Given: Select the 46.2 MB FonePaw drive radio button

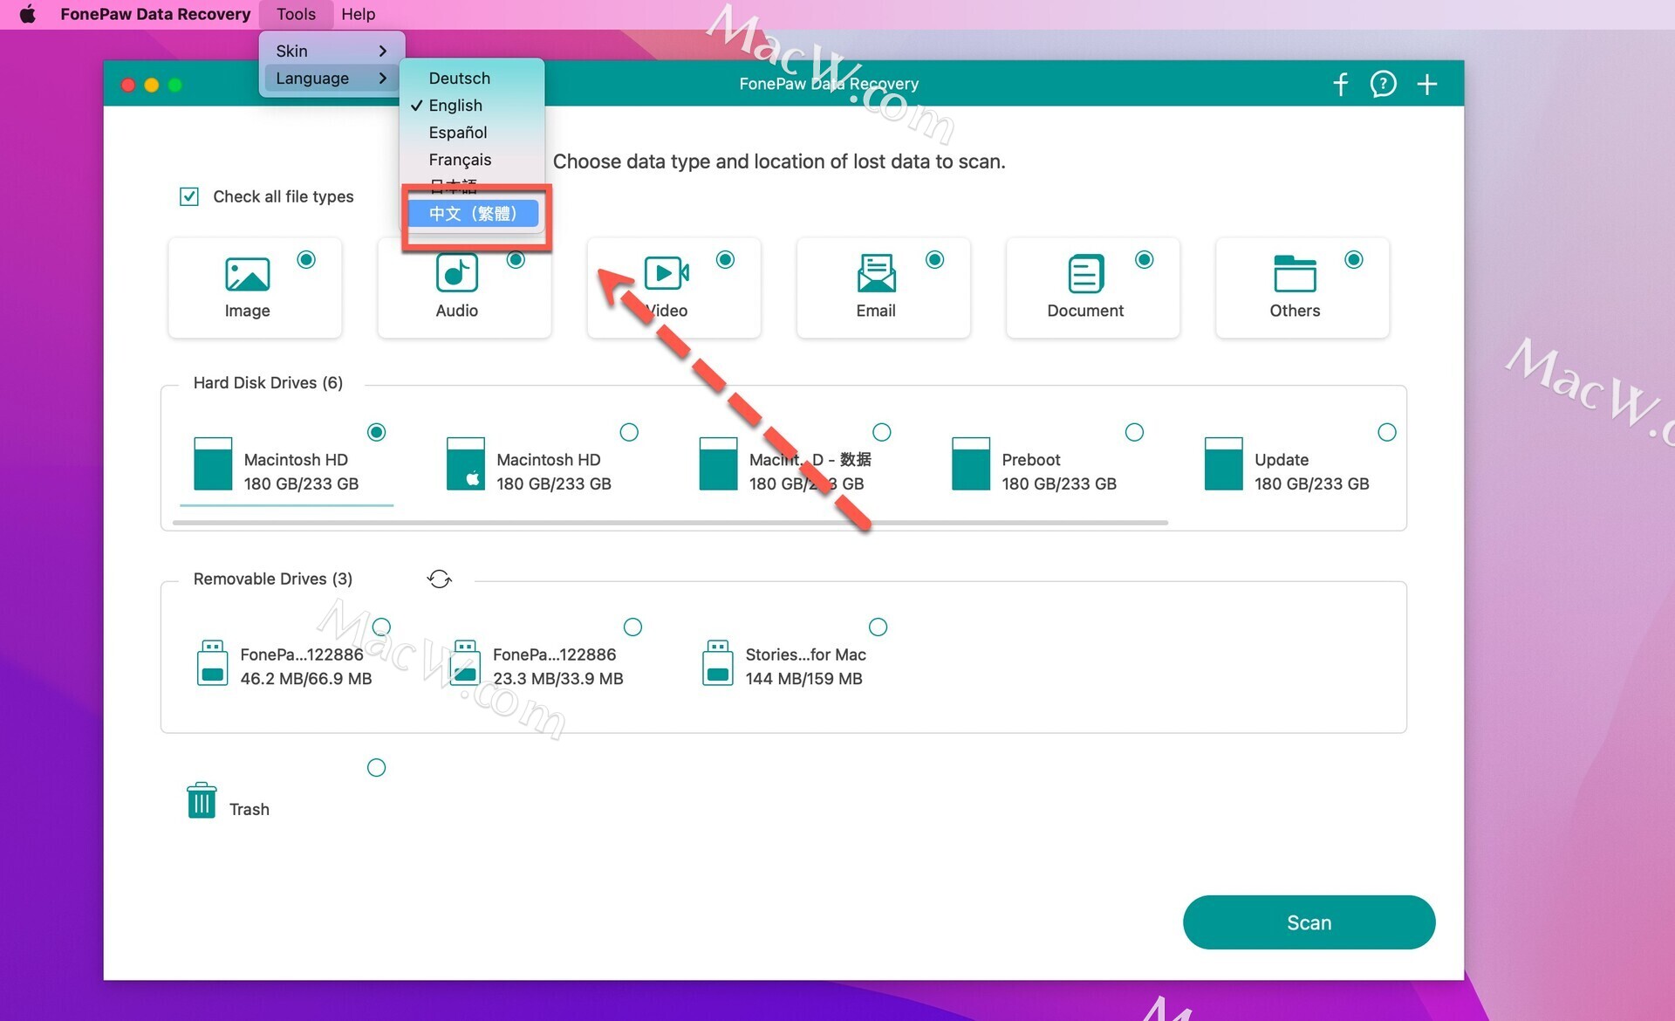Looking at the screenshot, I should (381, 627).
